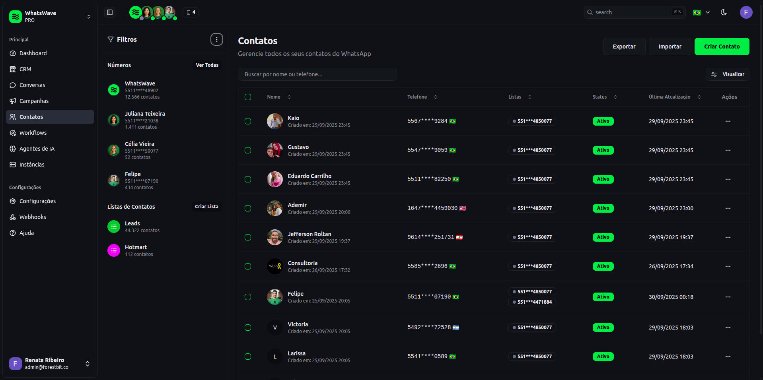
Task: Open the Filtros three-dot options menu
Action: (x=217, y=39)
